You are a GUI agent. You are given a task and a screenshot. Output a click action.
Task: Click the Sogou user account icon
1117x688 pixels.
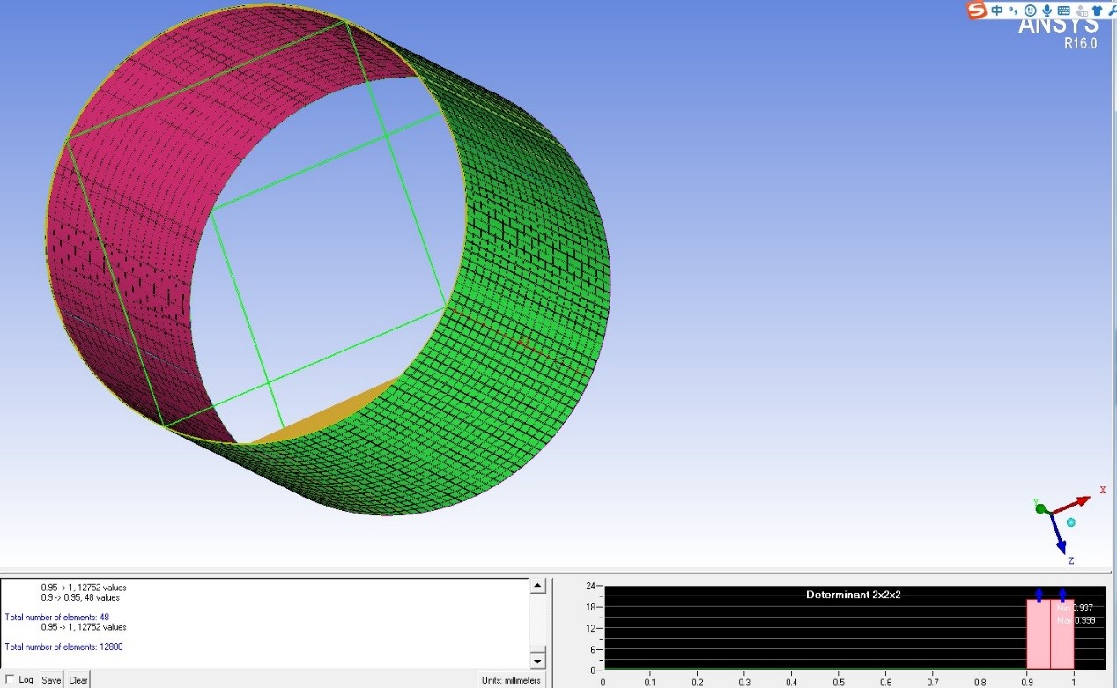pyautogui.click(x=1080, y=11)
